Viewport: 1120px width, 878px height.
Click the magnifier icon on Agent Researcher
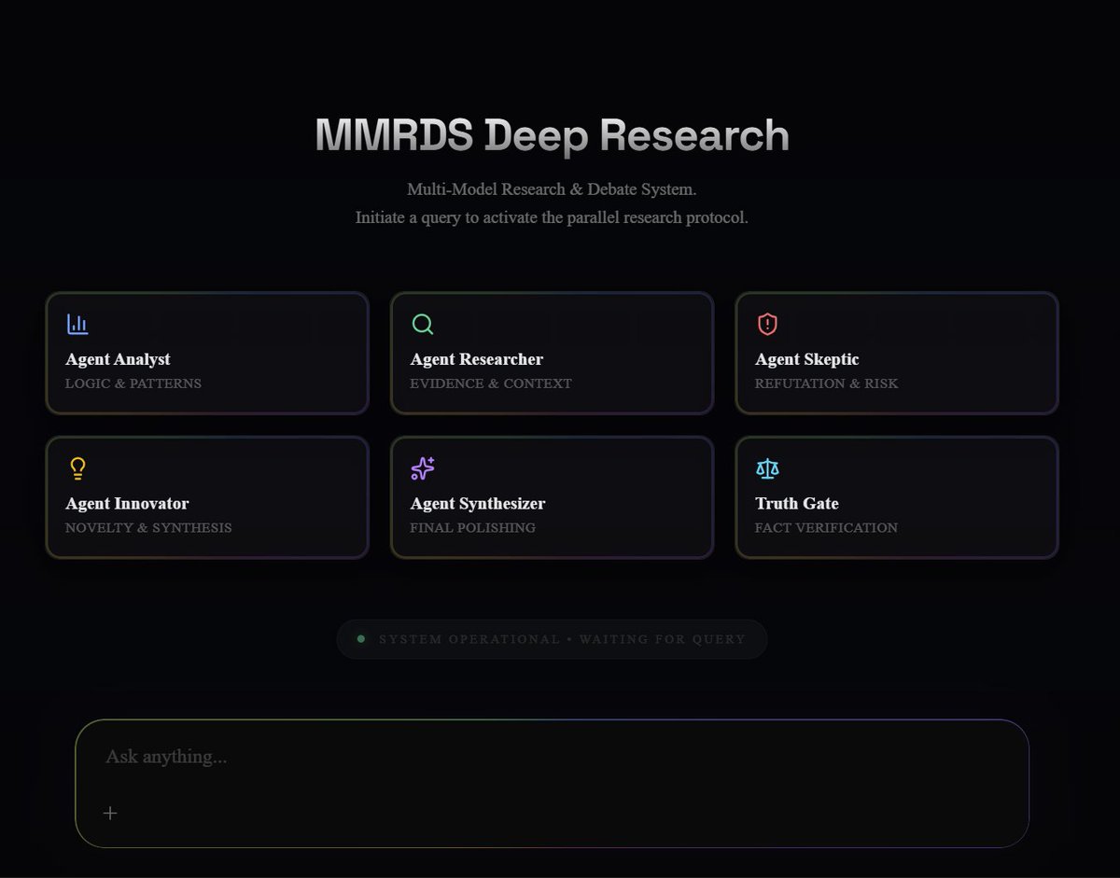(x=422, y=325)
